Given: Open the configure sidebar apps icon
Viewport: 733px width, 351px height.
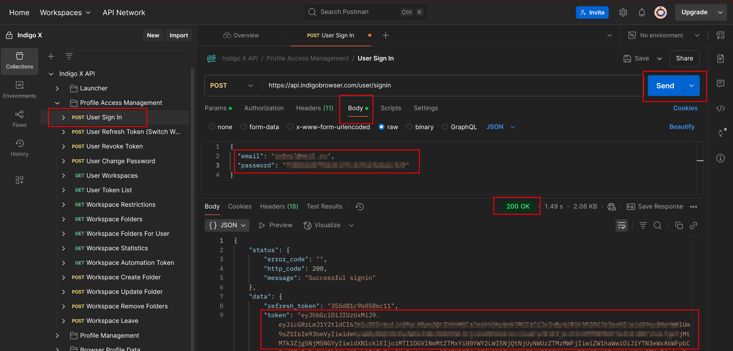Looking at the screenshot, I should click(20, 180).
